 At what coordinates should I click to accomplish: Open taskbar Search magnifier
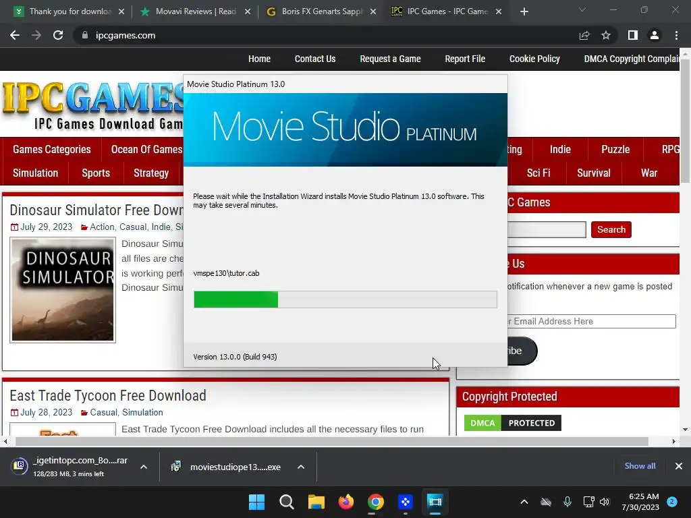(286, 502)
